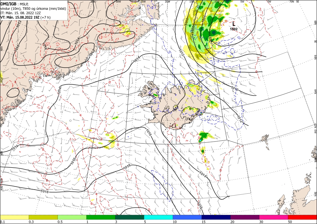Pick the cyan 5 mm legend swatch
Image resolution: width=317 pixels, height=224 pixels.
[x=158, y=217]
